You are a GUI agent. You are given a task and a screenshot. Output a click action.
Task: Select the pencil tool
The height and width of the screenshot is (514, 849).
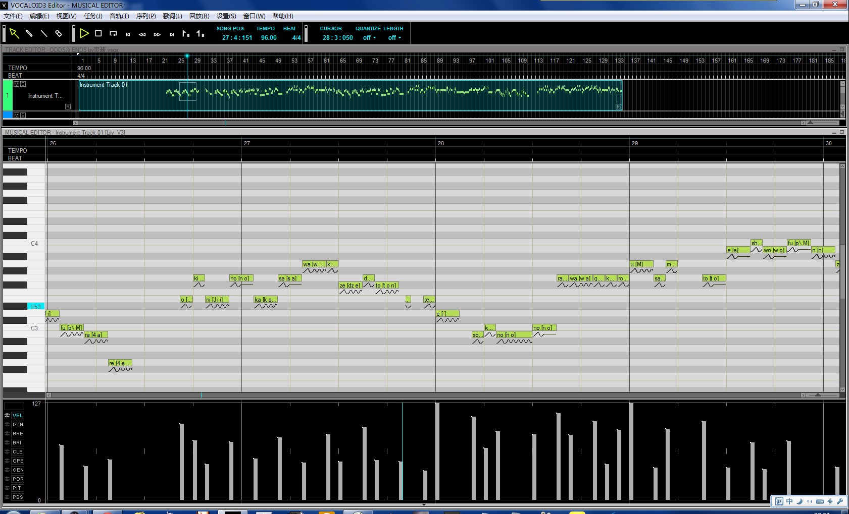tap(29, 34)
